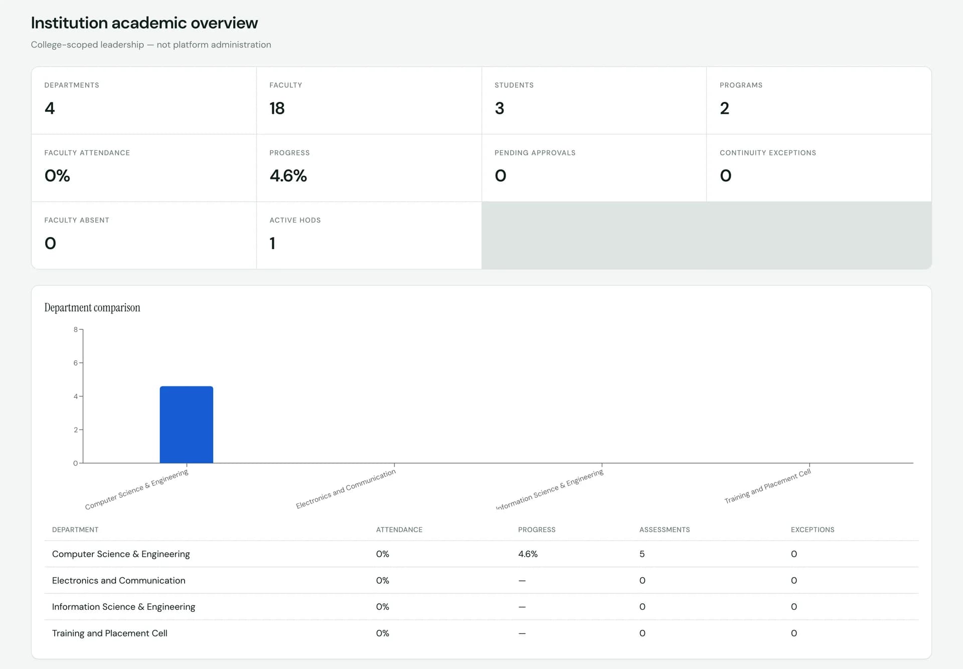
Task: Open the Pending Approvals card
Action: click(594, 168)
